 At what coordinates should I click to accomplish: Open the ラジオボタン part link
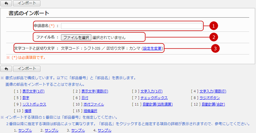coord(210,98)
